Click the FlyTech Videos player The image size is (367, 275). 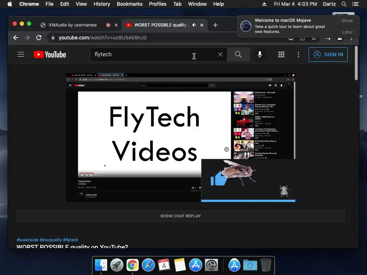[181, 137]
